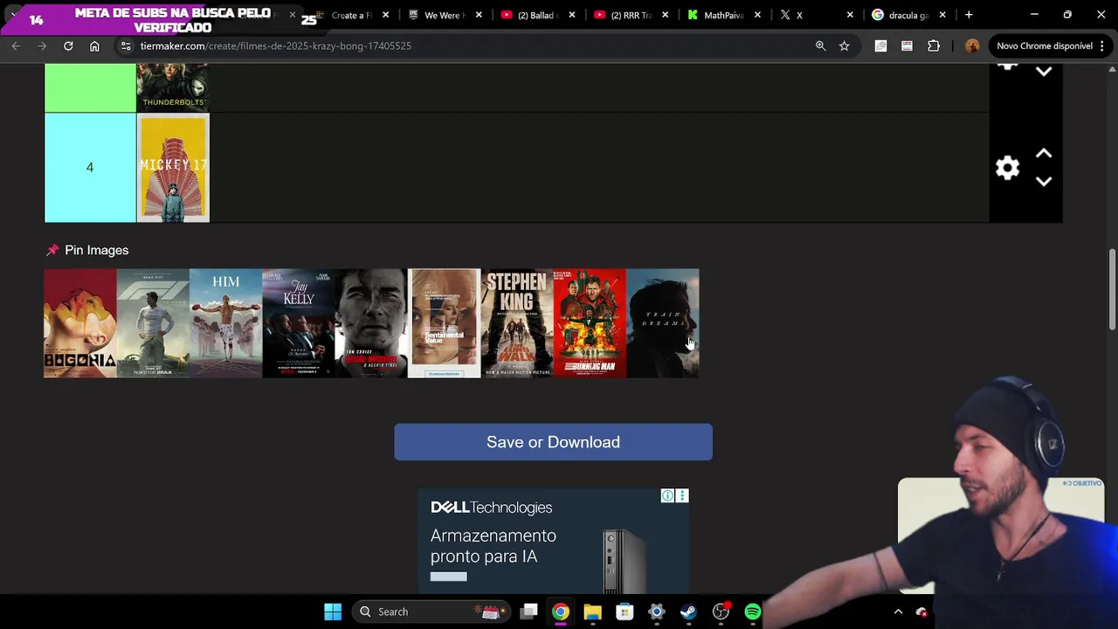This screenshot has width=1118, height=629.
Task: Click the cyan tier 4 label
Action: pyautogui.click(x=90, y=168)
